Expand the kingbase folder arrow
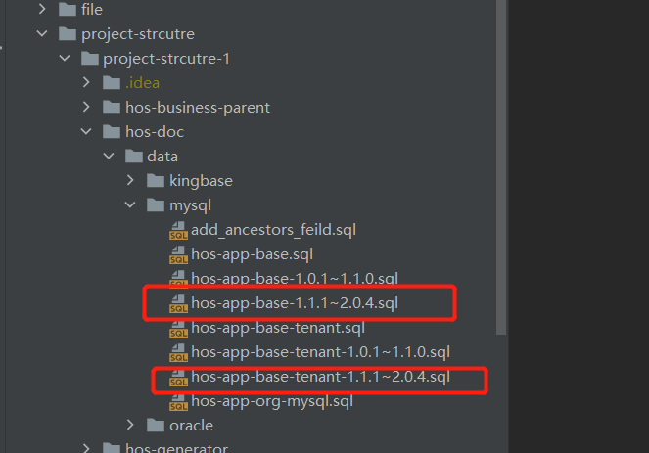Screen dimensions: 649x453 click(131, 180)
